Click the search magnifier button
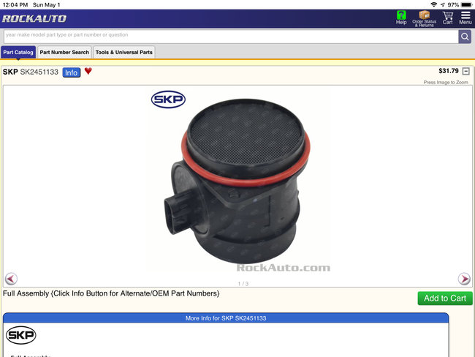This screenshot has height=357, width=475. (x=465, y=37)
